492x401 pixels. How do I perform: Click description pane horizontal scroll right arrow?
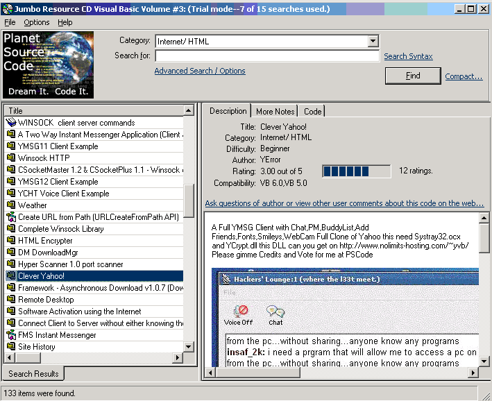[x=473, y=373]
